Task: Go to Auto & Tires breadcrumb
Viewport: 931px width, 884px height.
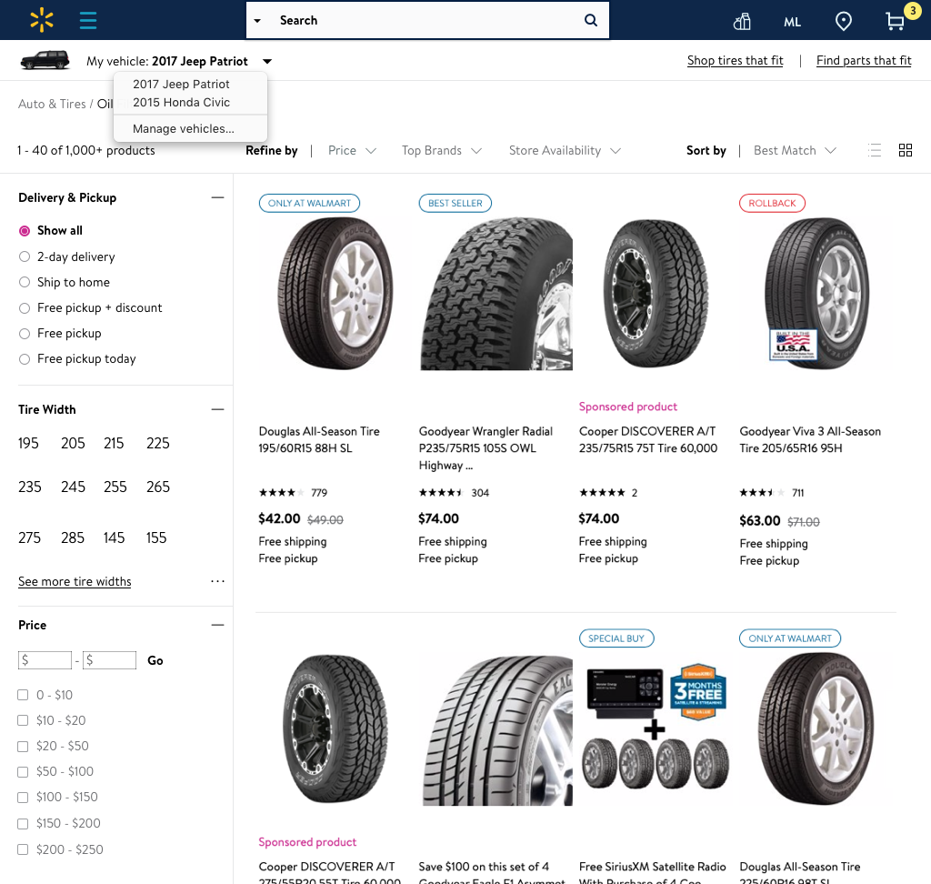Action: pos(52,104)
